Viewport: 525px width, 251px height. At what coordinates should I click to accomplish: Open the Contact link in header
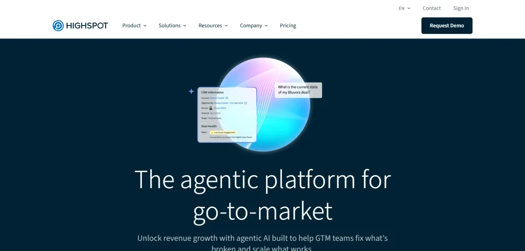[x=432, y=8]
